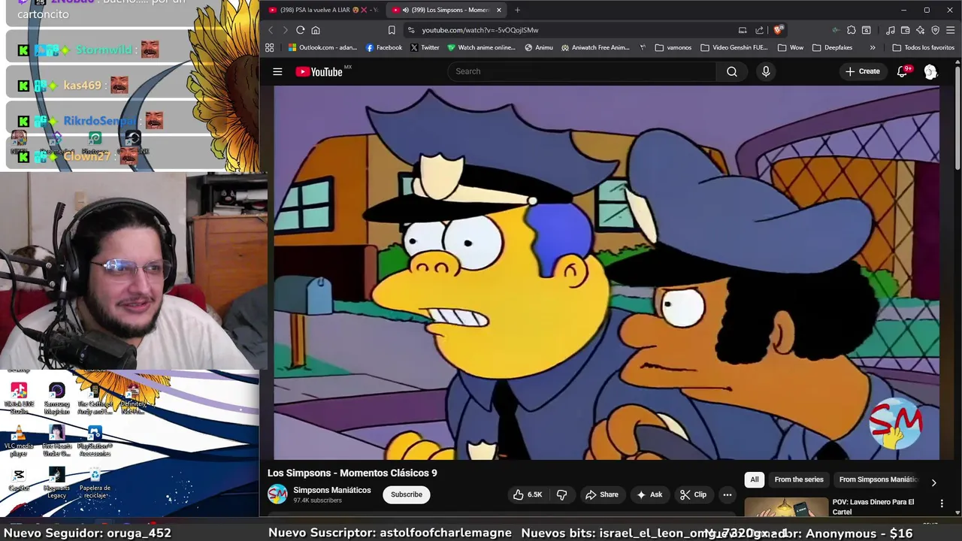Open the Twitter bookmark

(x=425, y=47)
